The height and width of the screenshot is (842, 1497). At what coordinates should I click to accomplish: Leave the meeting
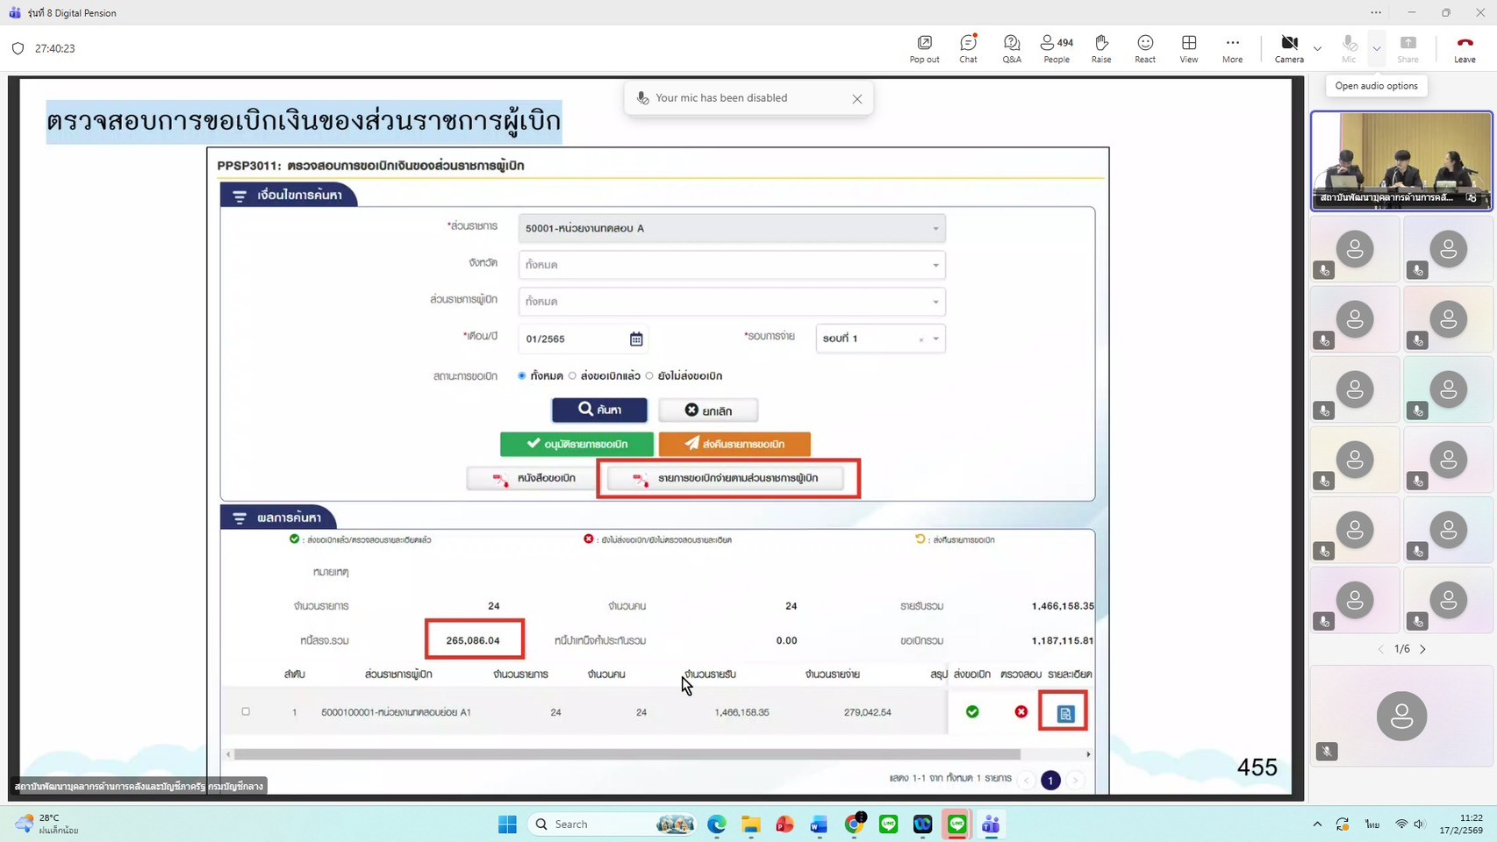click(x=1465, y=48)
